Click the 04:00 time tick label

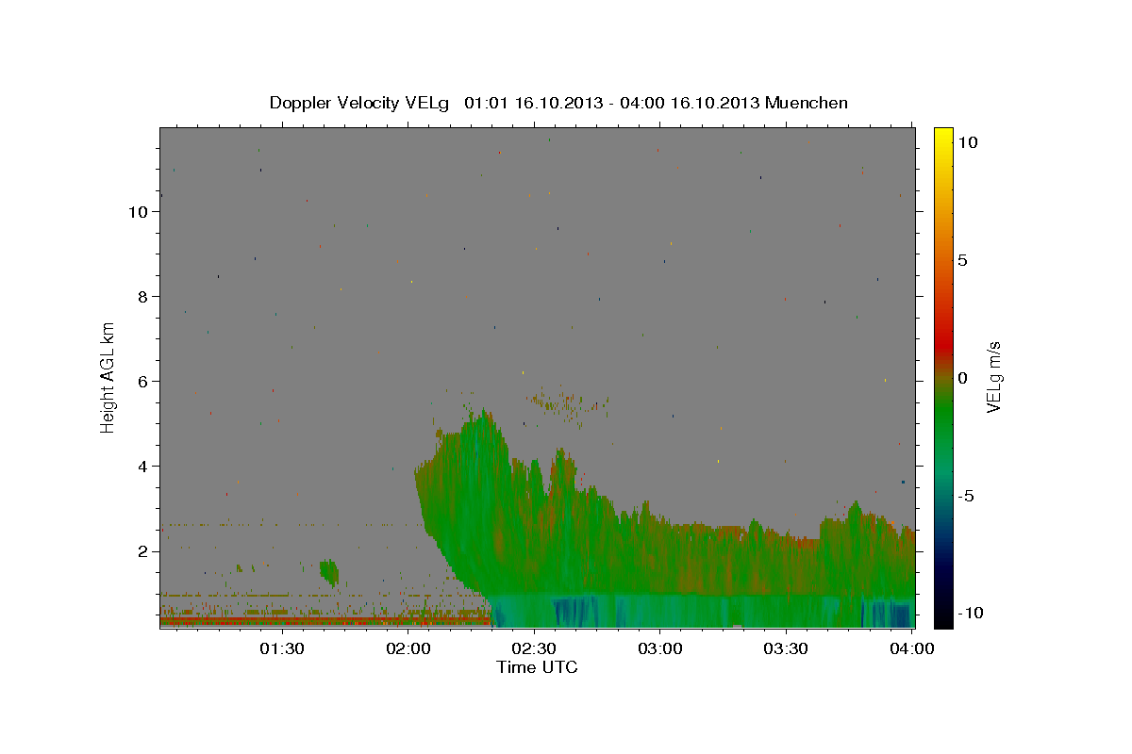(x=913, y=648)
